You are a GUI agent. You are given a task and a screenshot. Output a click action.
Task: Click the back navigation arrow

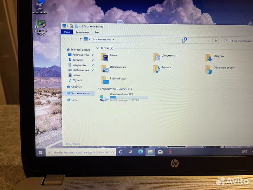point(65,39)
